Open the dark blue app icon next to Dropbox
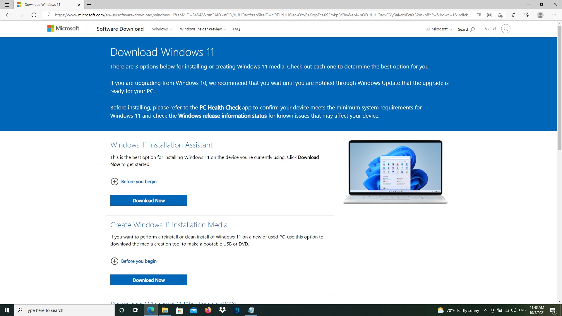Screen dimensions: 562x316 coord(237,310)
